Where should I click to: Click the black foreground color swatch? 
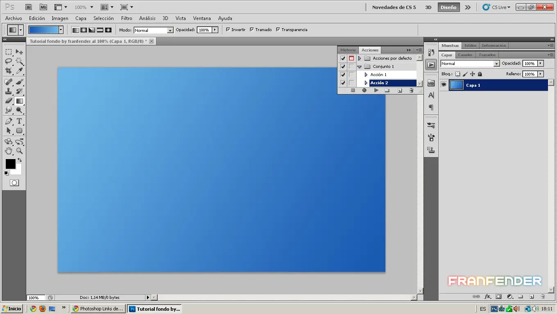[10, 164]
